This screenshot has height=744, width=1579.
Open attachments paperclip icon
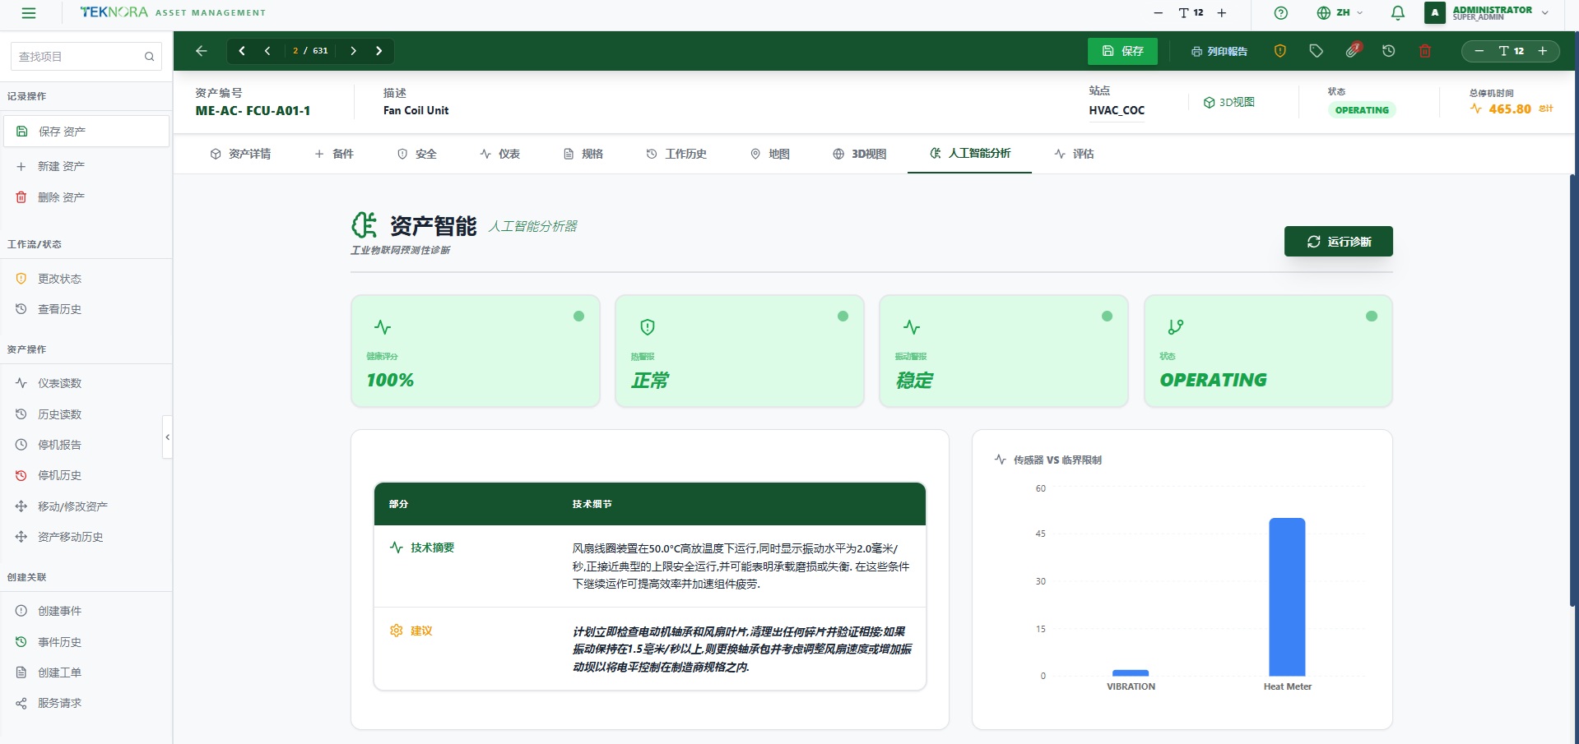pyautogui.click(x=1353, y=51)
